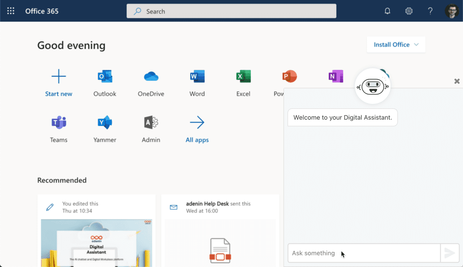Launch Excel

point(243,76)
